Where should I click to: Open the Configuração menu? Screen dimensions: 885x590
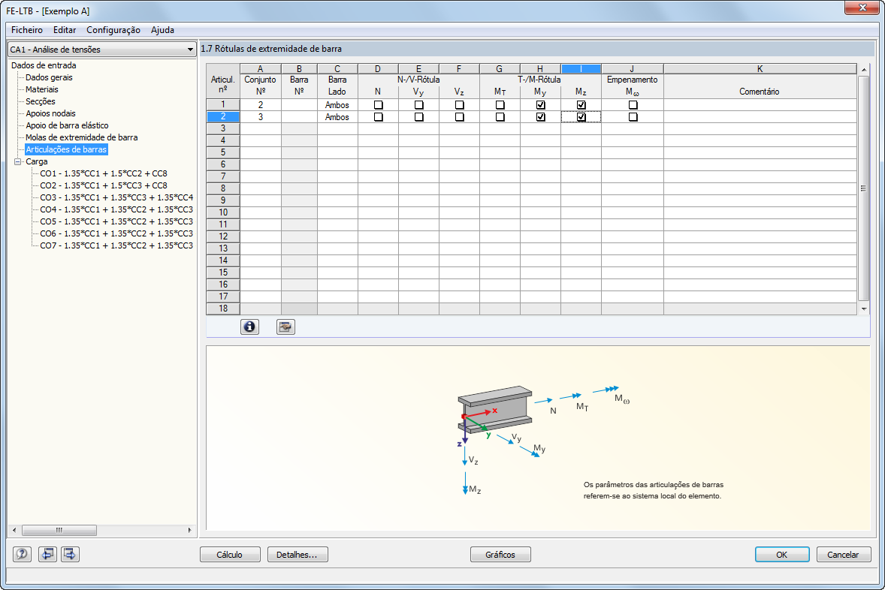coord(113,30)
